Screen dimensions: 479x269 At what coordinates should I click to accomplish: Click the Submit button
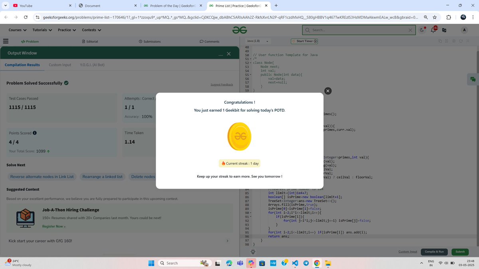460,251
